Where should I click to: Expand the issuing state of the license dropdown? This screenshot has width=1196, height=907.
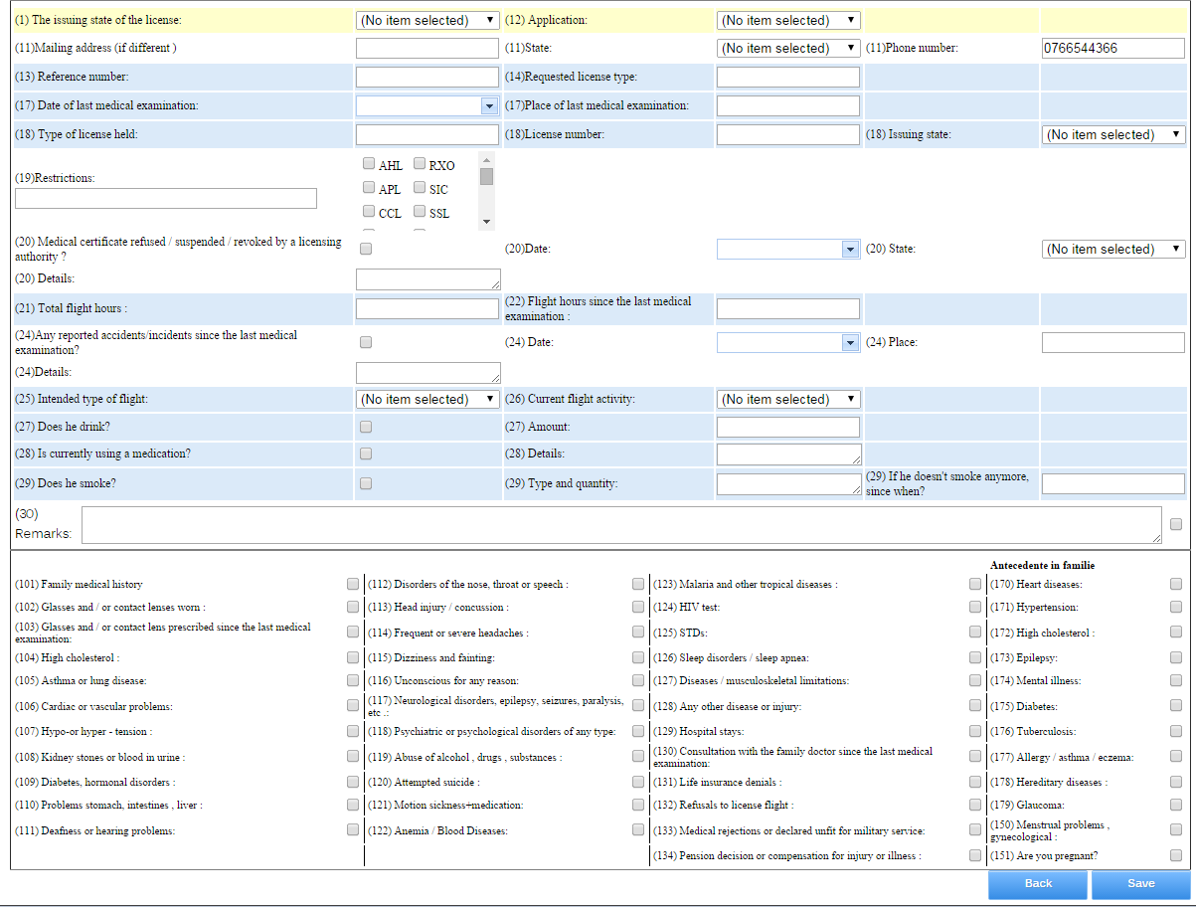point(427,20)
